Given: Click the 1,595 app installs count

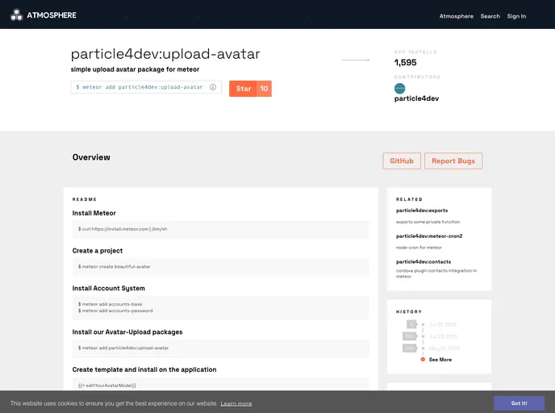Looking at the screenshot, I should [x=406, y=63].
